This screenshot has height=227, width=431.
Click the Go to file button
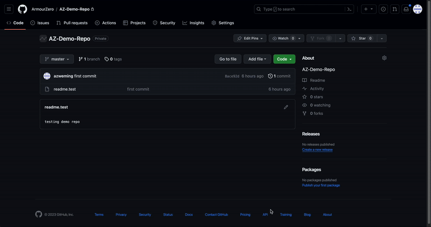(228, 59)
